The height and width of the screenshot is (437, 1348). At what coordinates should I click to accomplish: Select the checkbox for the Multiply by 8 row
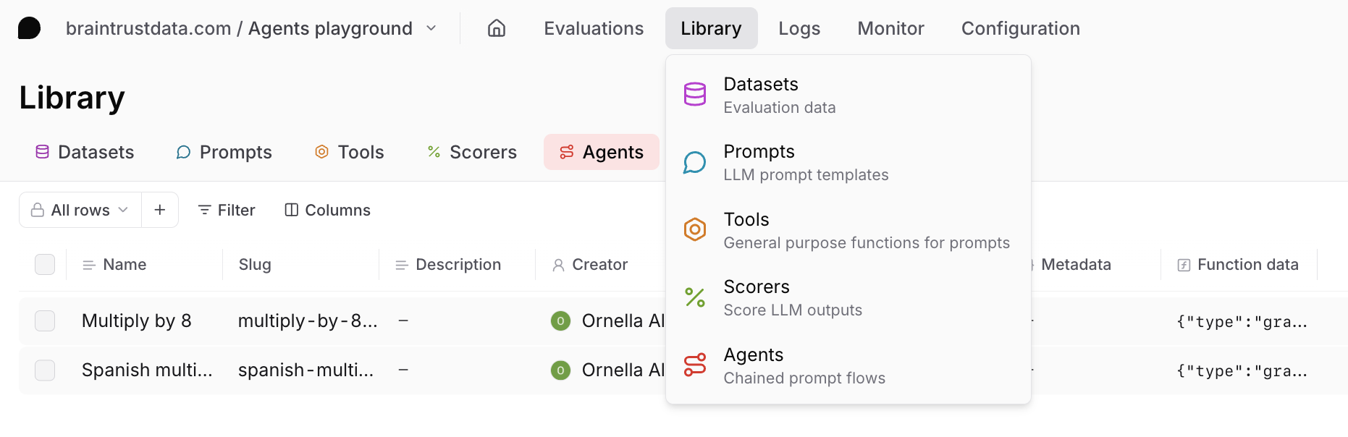click(x=45, y=321)
